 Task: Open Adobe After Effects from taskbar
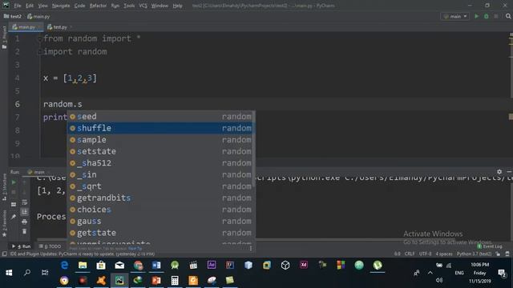click(x=212, y=265)
